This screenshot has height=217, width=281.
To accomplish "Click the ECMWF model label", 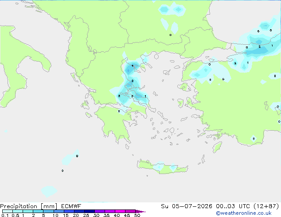I will pyautogui.click(x=71, y=206).
